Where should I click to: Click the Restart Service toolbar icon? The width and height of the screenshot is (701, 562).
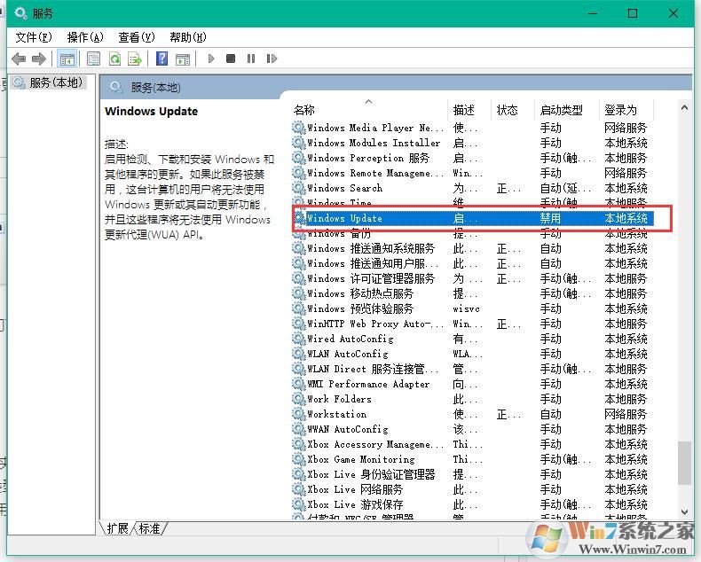pyautogui.click(x=272, y=59)
